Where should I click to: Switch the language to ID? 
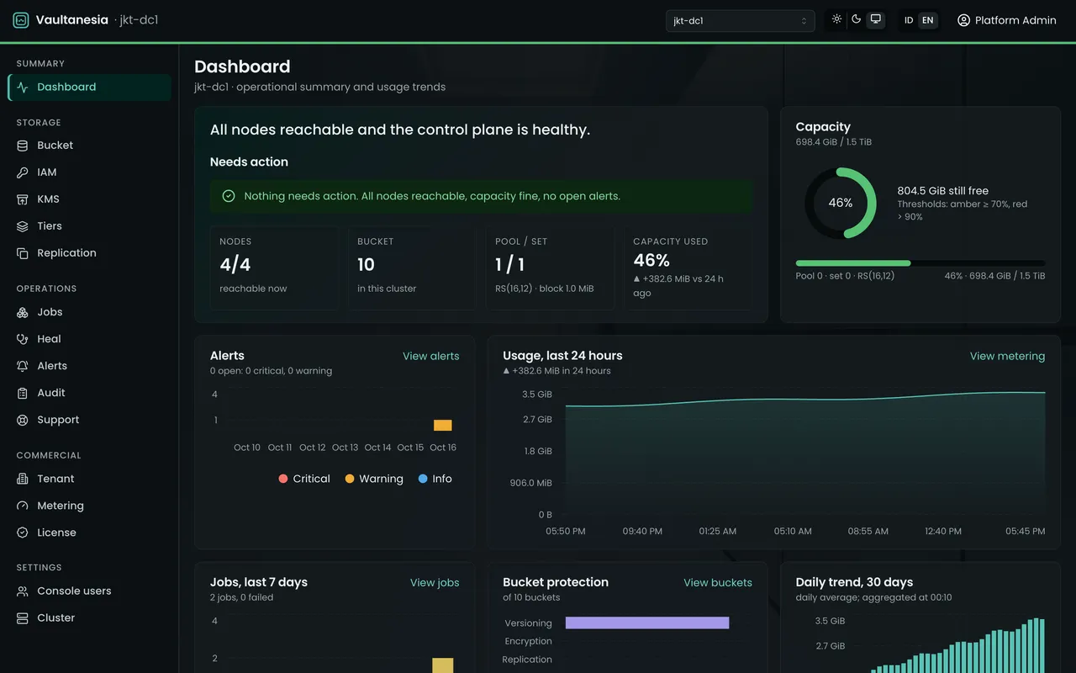[x=909, y=20]
